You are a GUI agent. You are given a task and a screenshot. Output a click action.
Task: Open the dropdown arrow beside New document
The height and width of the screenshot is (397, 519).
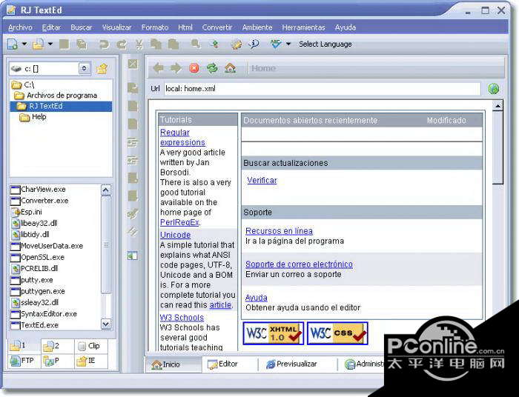(24, 44)
